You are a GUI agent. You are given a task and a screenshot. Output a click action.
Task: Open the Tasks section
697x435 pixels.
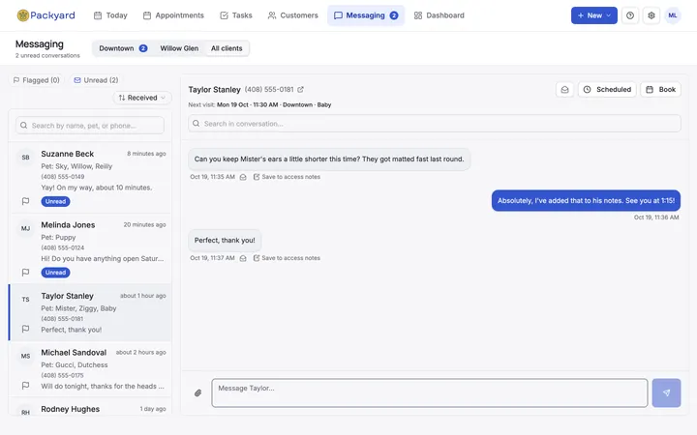coord(236,15)
